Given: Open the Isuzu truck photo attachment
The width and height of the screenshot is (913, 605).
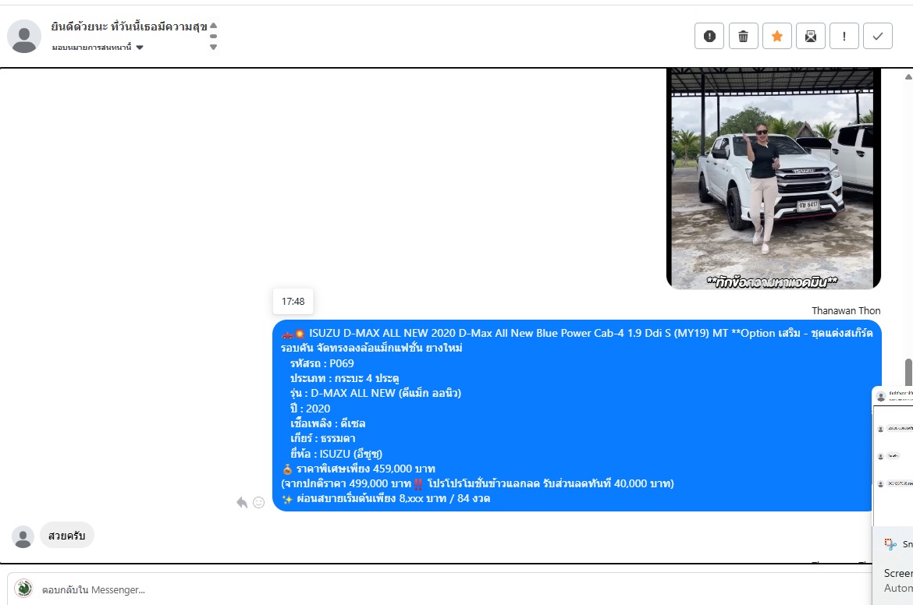Looking at the screenshot, I should (773, 178).
